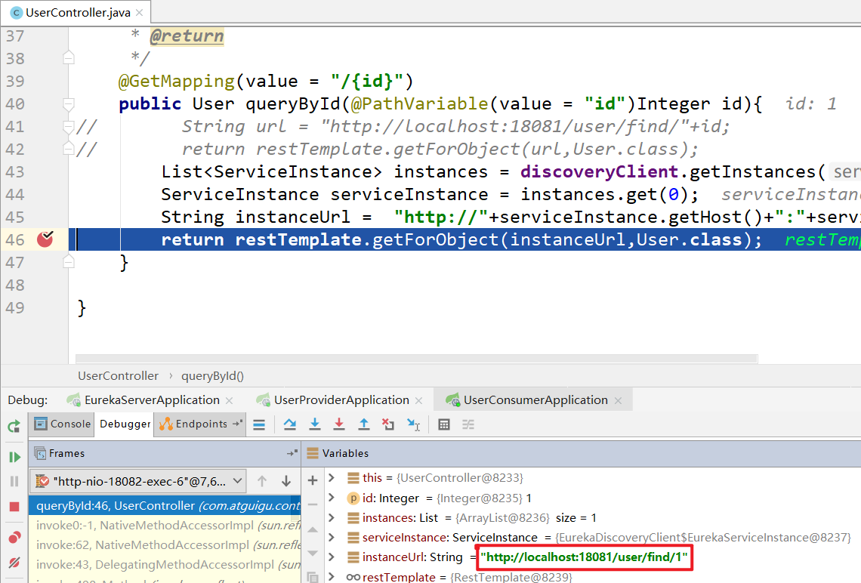Open the thread selector dropdown
This screenshot has height=583, width=861.
(x=237, y=480)
